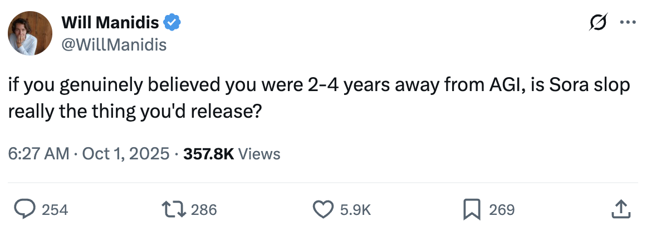Open Will Manidis's profile picture
Screen dimensions: 656x231
pos(30,33)
